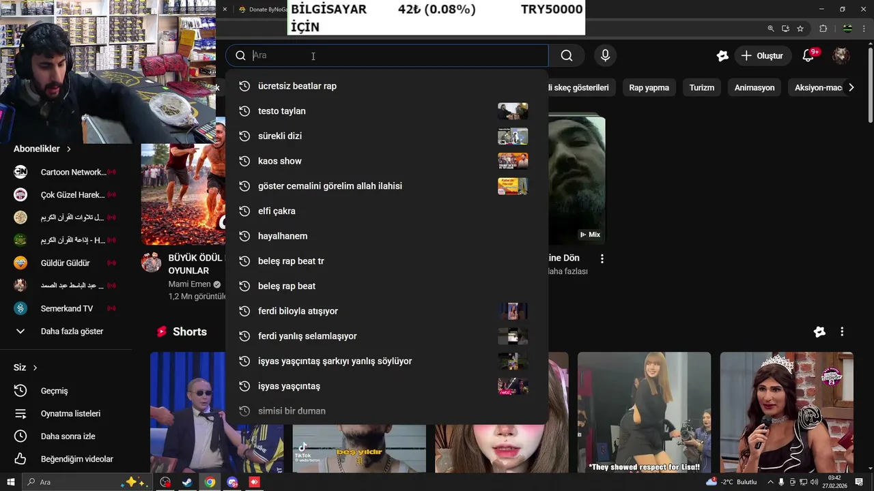
Task: Click the Oluştur create button
Action: click(763, 56)
